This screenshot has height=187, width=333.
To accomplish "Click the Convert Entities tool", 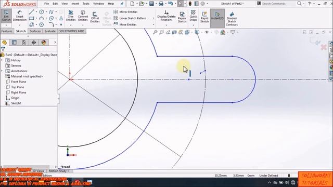I will (x=83, y=16).
